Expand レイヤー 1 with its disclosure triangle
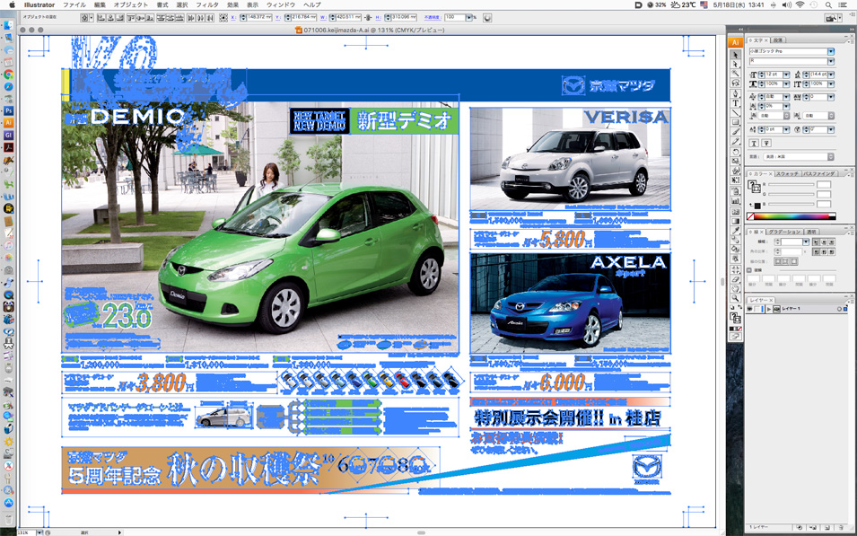This screenshot has width=857, height=536. [769, 309]
